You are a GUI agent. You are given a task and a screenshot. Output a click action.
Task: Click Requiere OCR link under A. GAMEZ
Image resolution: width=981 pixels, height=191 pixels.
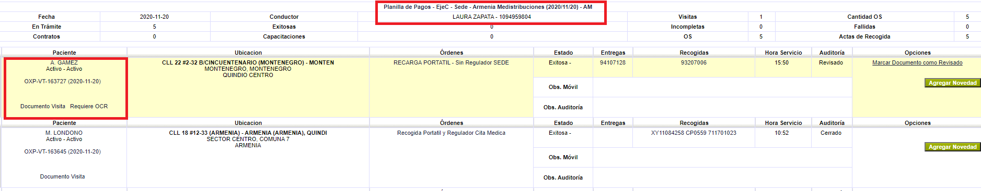pyautogui.click(x=89, y=106)
